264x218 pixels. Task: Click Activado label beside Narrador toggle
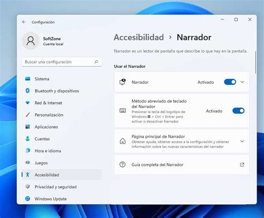click(x=206, y=82)
